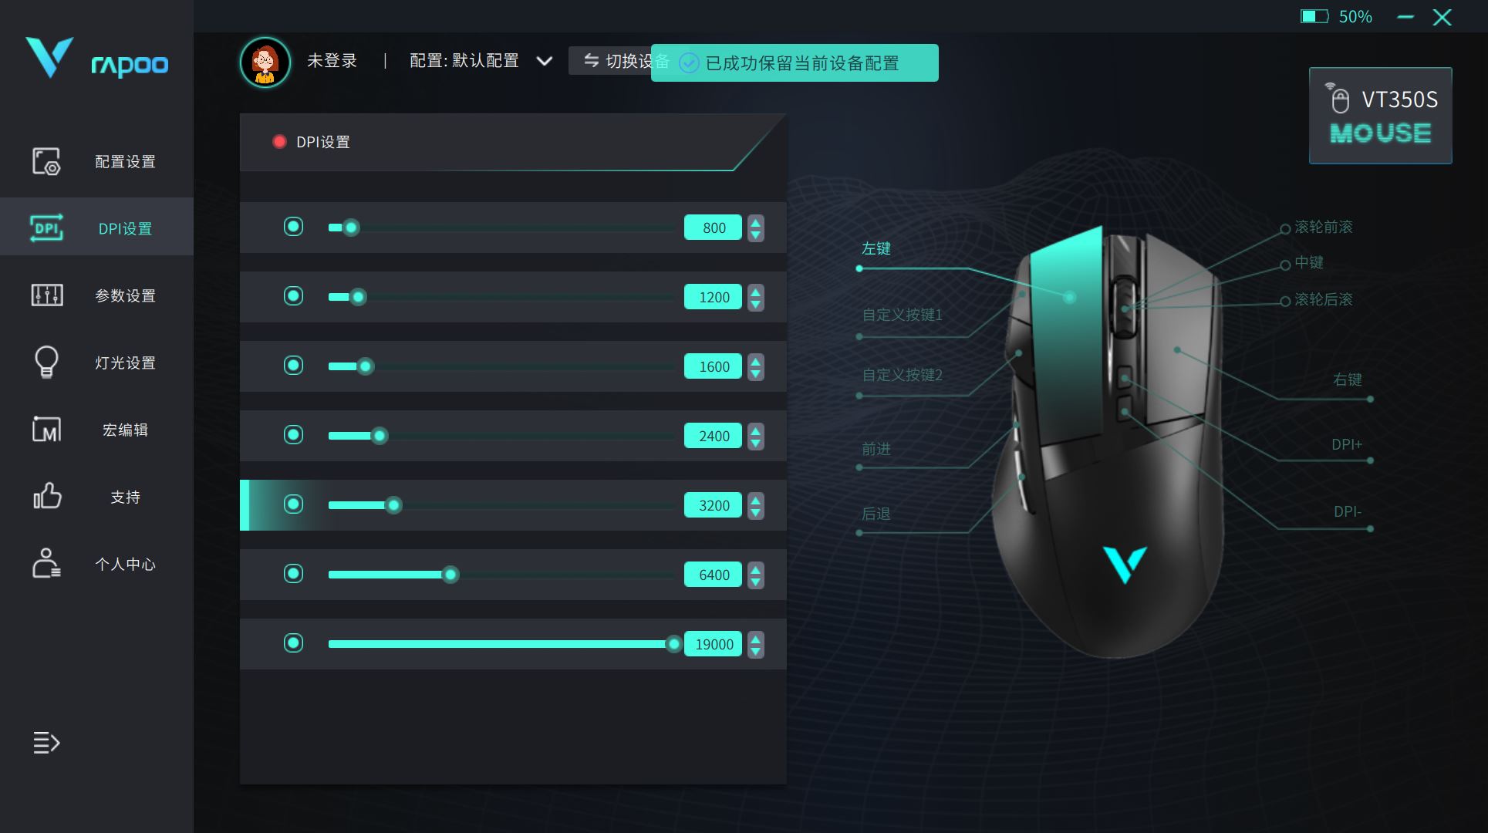Decrease the 2400 DPI value with down arrow
This screenshot has width=1488, height=833.
coord(756,443)
